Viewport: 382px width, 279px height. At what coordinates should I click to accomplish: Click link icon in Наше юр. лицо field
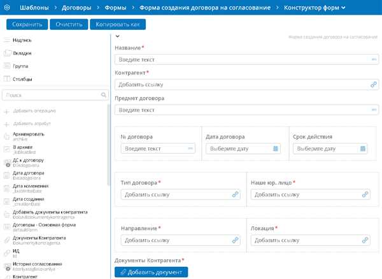pos(365,194)
